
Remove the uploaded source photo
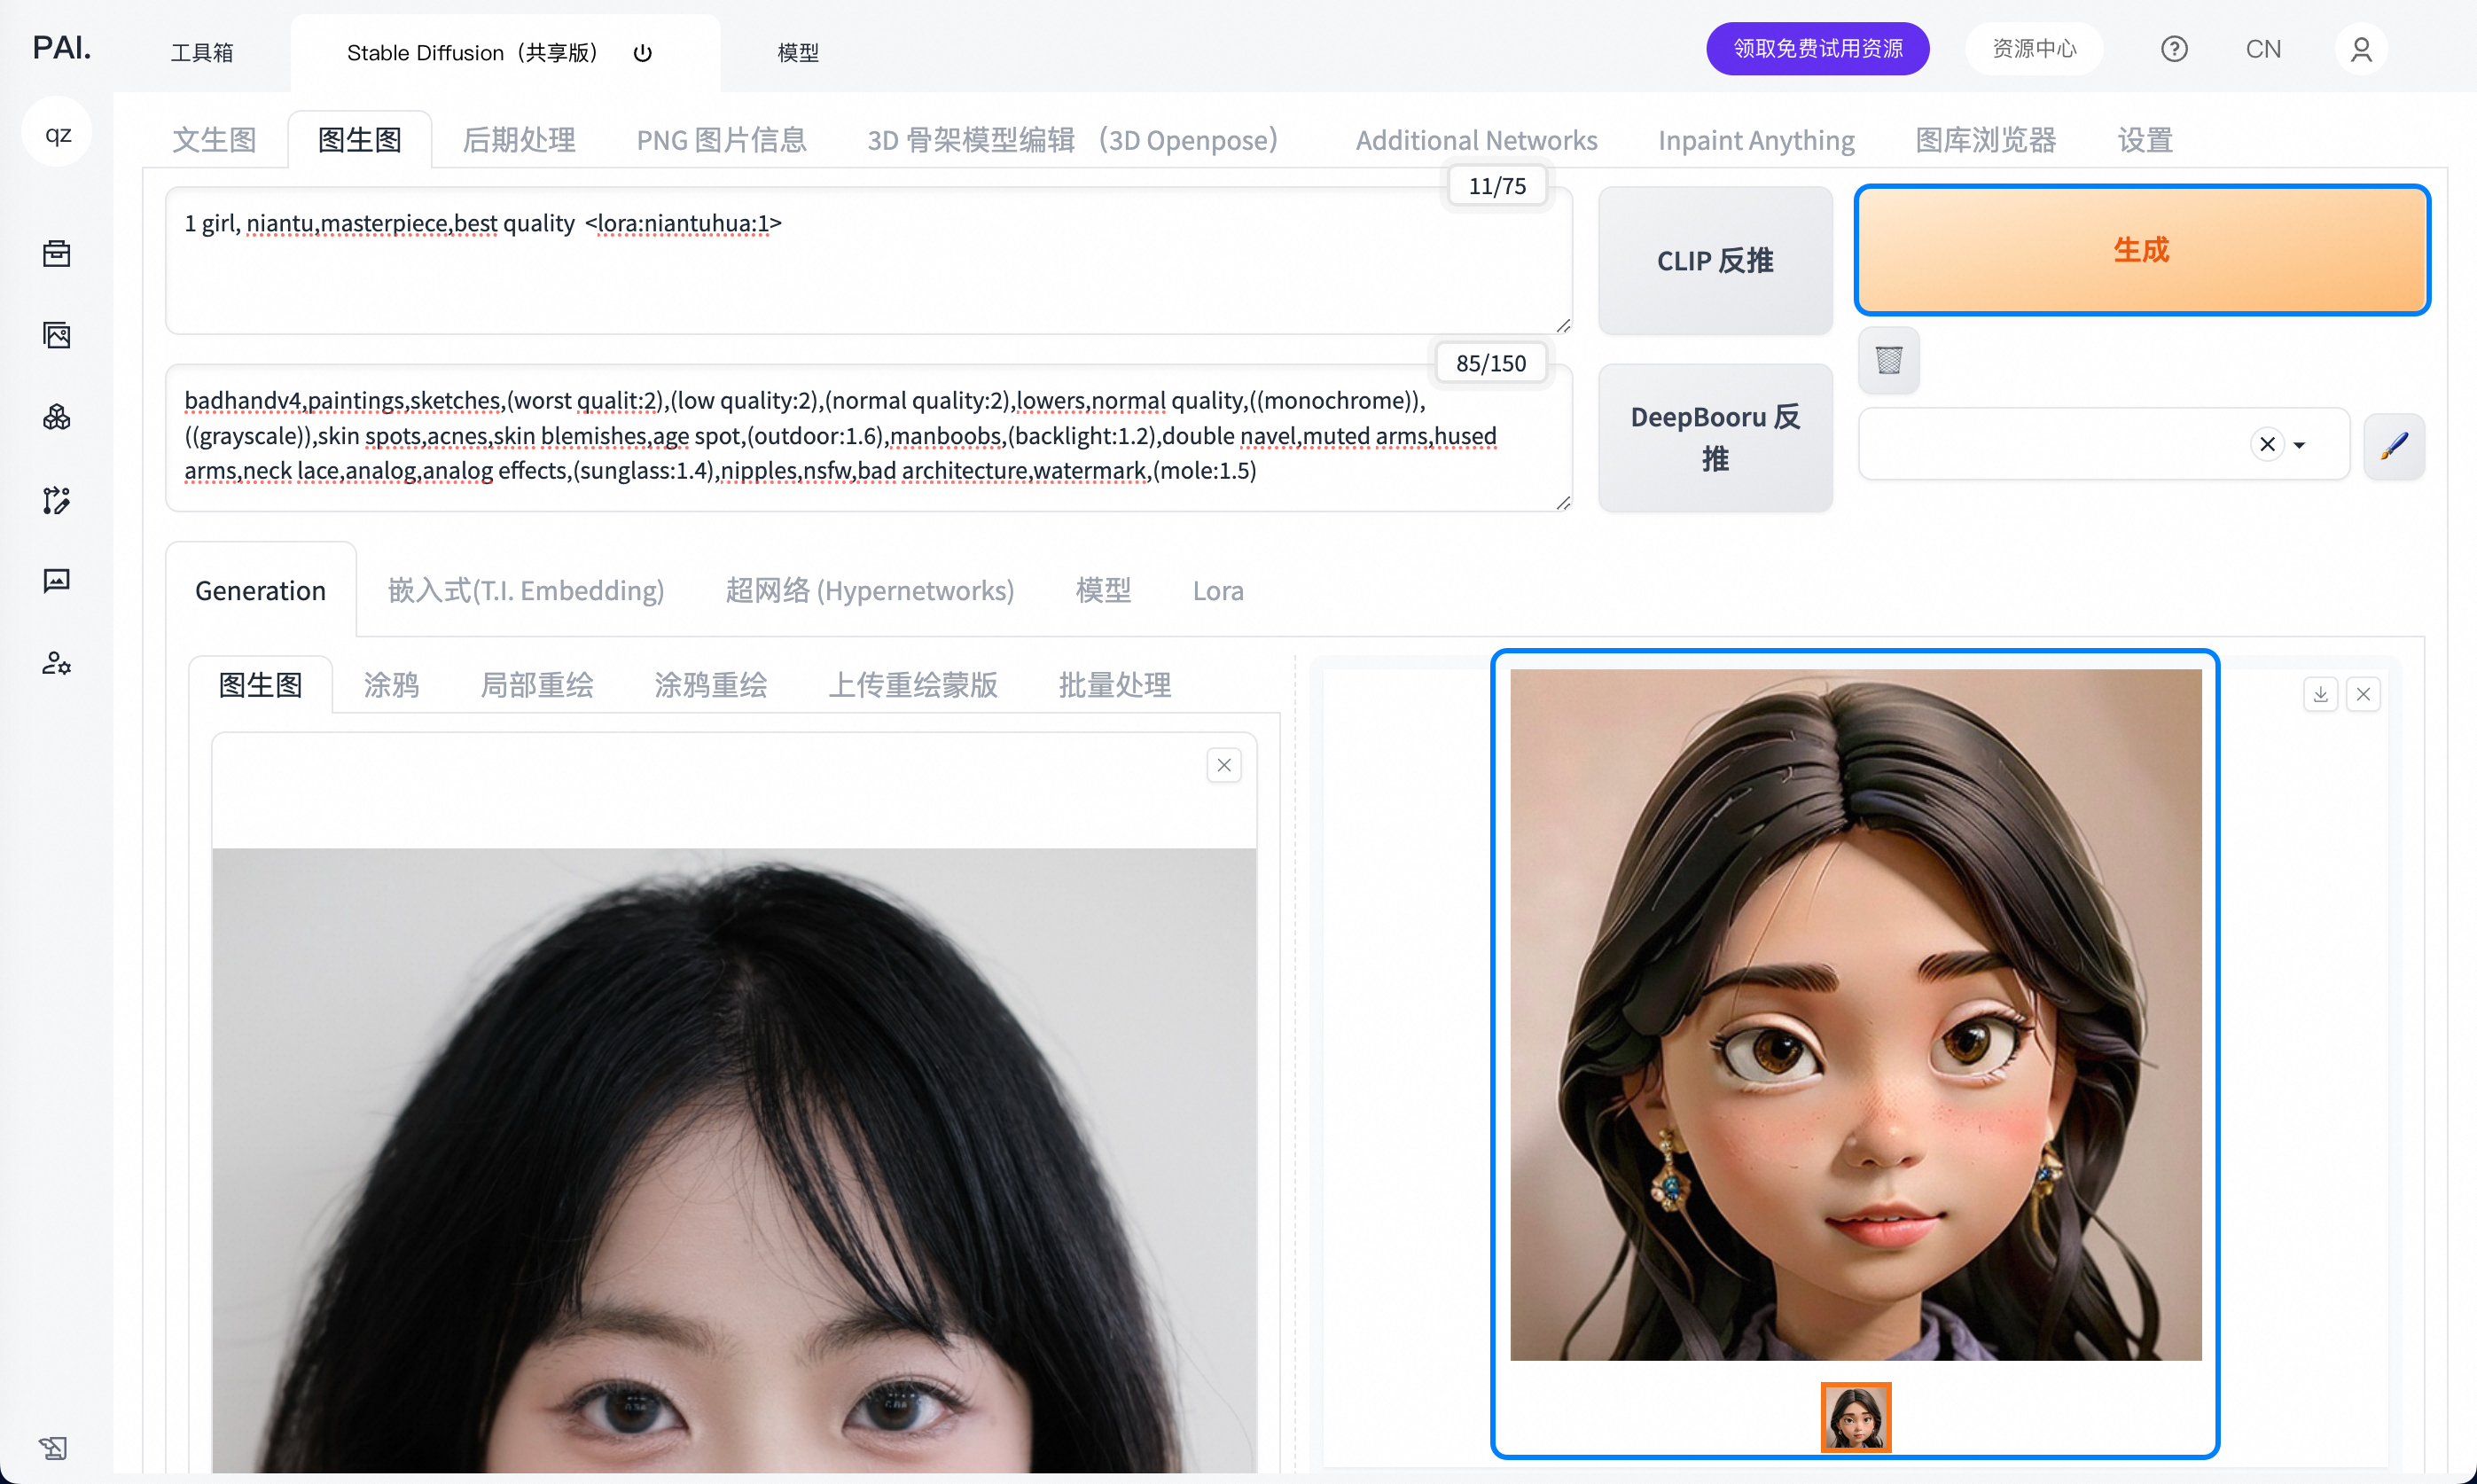pos(1223,765)
